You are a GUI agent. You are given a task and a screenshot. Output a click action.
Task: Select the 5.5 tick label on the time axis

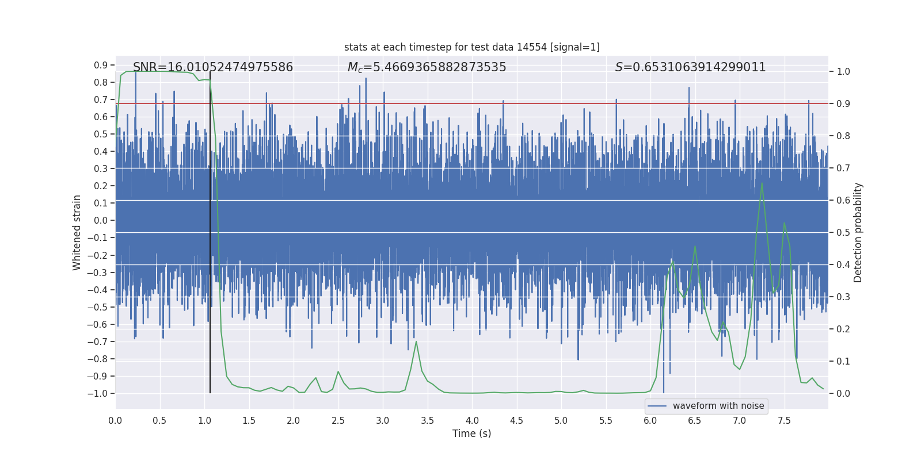606,420
